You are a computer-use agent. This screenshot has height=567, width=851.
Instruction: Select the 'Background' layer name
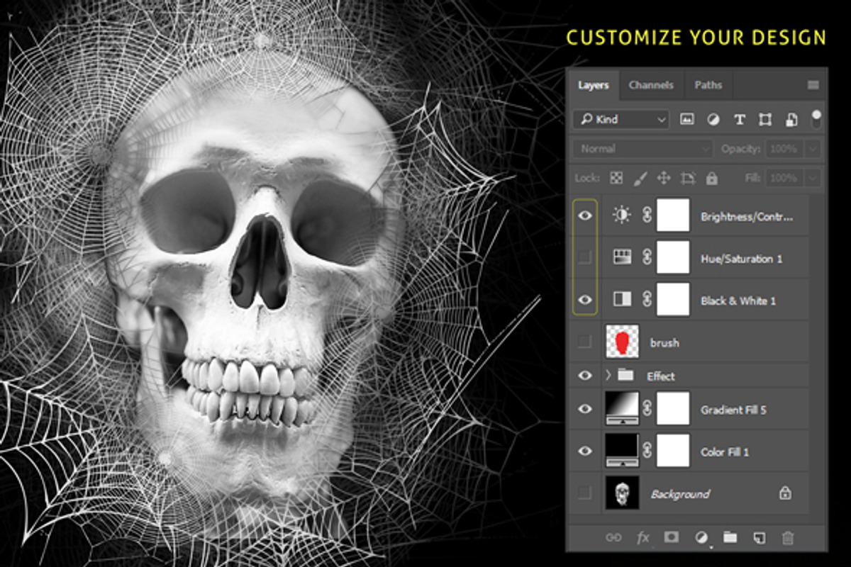click(x=680, y=494)
